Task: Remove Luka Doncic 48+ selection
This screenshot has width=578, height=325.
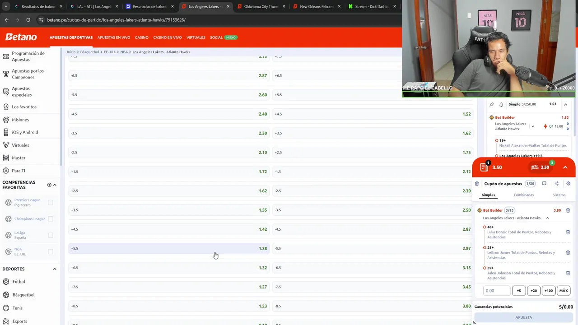Action: (x=568, y=232)
